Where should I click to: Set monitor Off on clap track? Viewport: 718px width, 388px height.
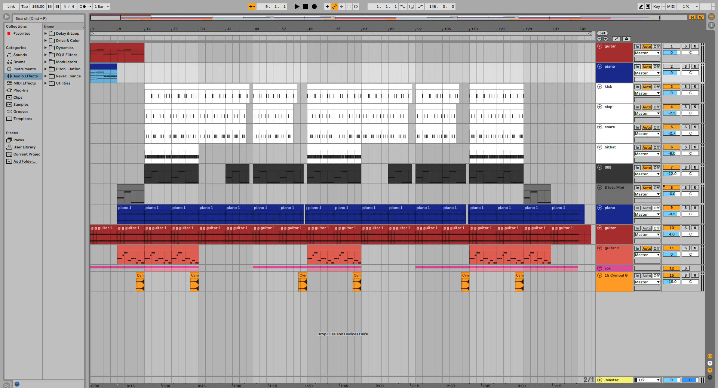pyautogui.click(x=657, y=107)
